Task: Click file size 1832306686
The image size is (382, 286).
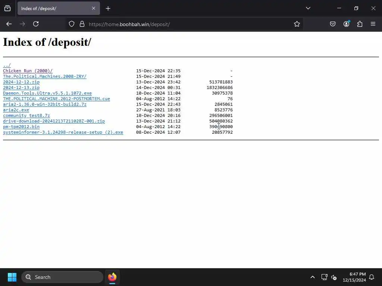Action: (220, 88)
